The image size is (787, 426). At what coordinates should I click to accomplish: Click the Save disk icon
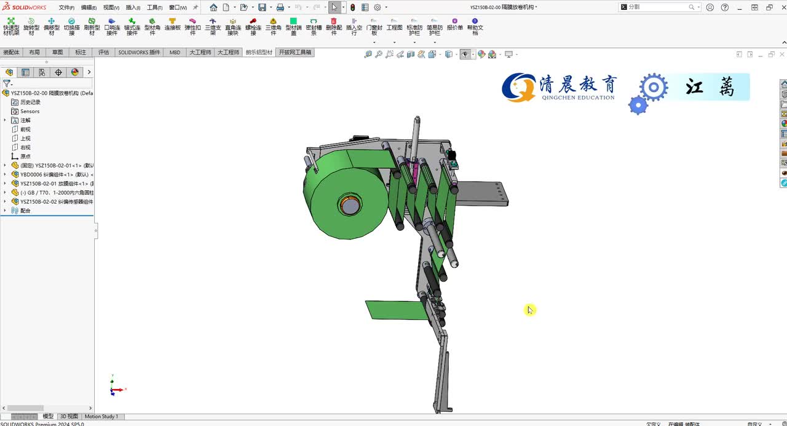262,7
